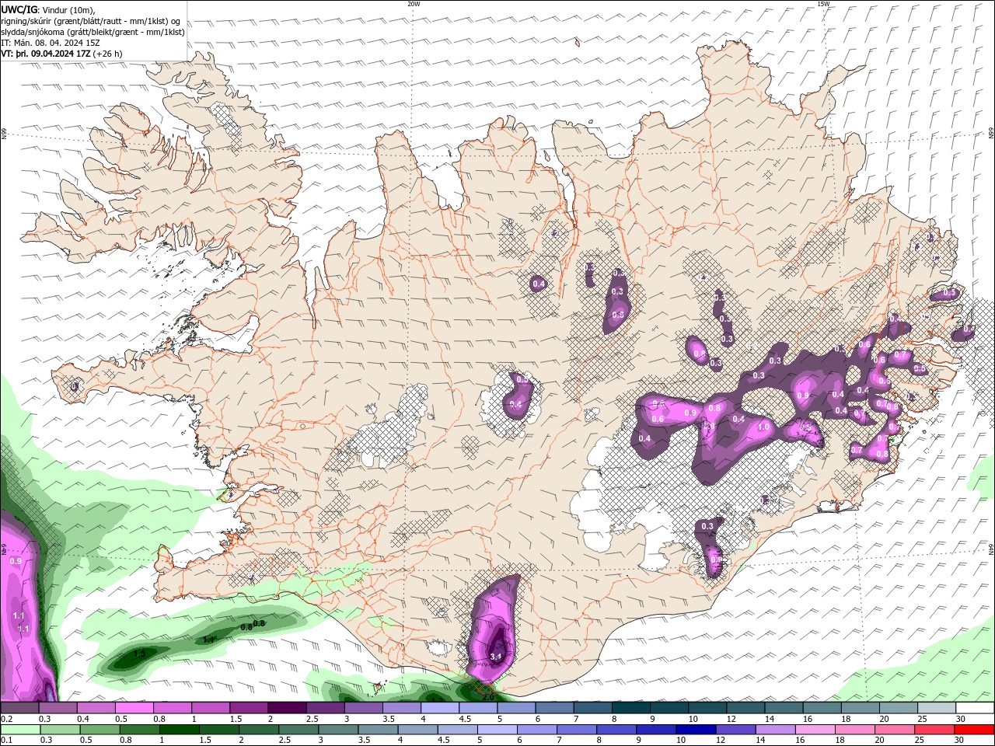Click the 15W longitude label at the top
995x746 pixels.
click(823, 4)
